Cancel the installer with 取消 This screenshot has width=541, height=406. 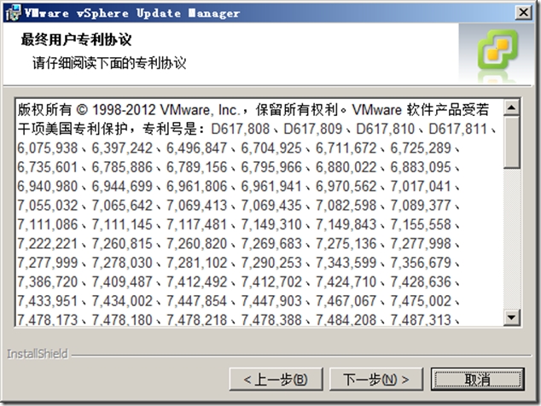[x=478, y=379]
